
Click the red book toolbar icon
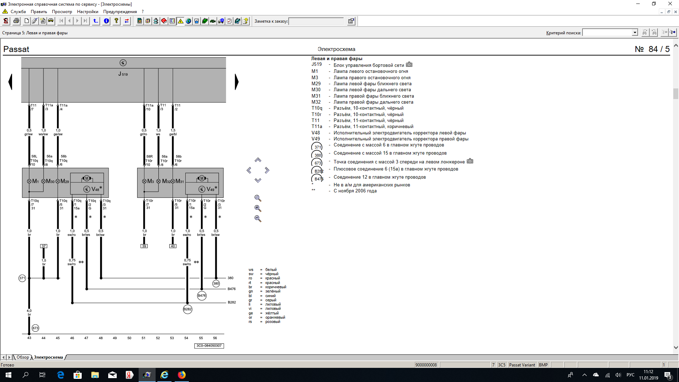164,21
